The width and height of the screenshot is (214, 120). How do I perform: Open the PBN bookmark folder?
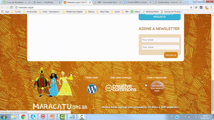pyautogui.click(x=125, y=12)
